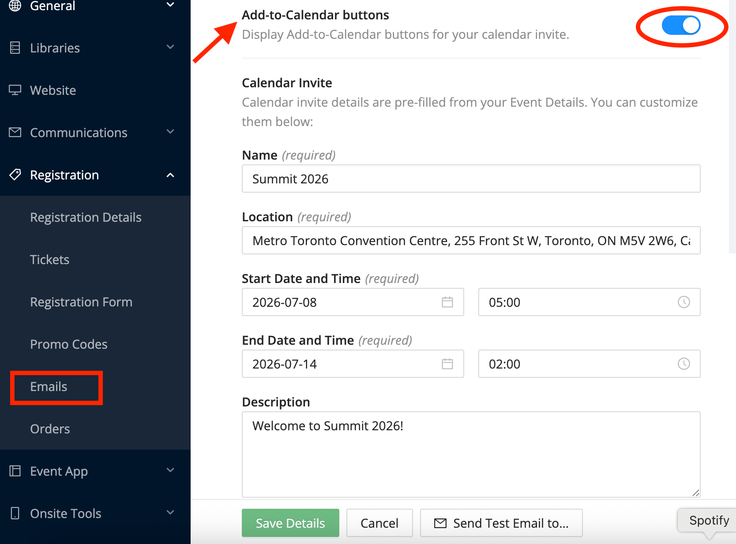This screenshot has width=736, height=544.
Task: Click the calendar icon in End Date field
Action: pos(447,364)
